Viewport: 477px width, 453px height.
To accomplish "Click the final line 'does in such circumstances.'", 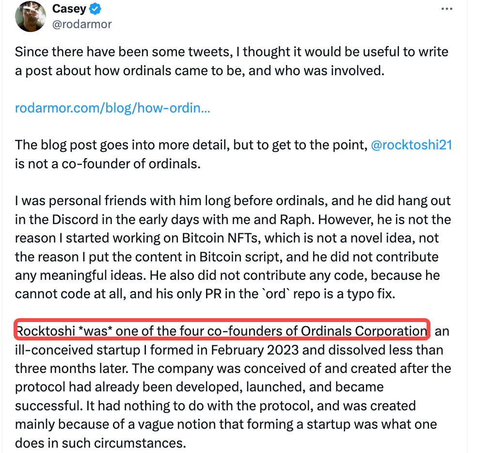I will pyautogui.click(x=100, y=443).
